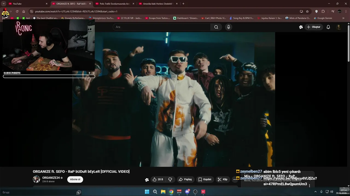Open the 'Jujutsu Kaisen 1. Se...' bookmark

[269, 18]
